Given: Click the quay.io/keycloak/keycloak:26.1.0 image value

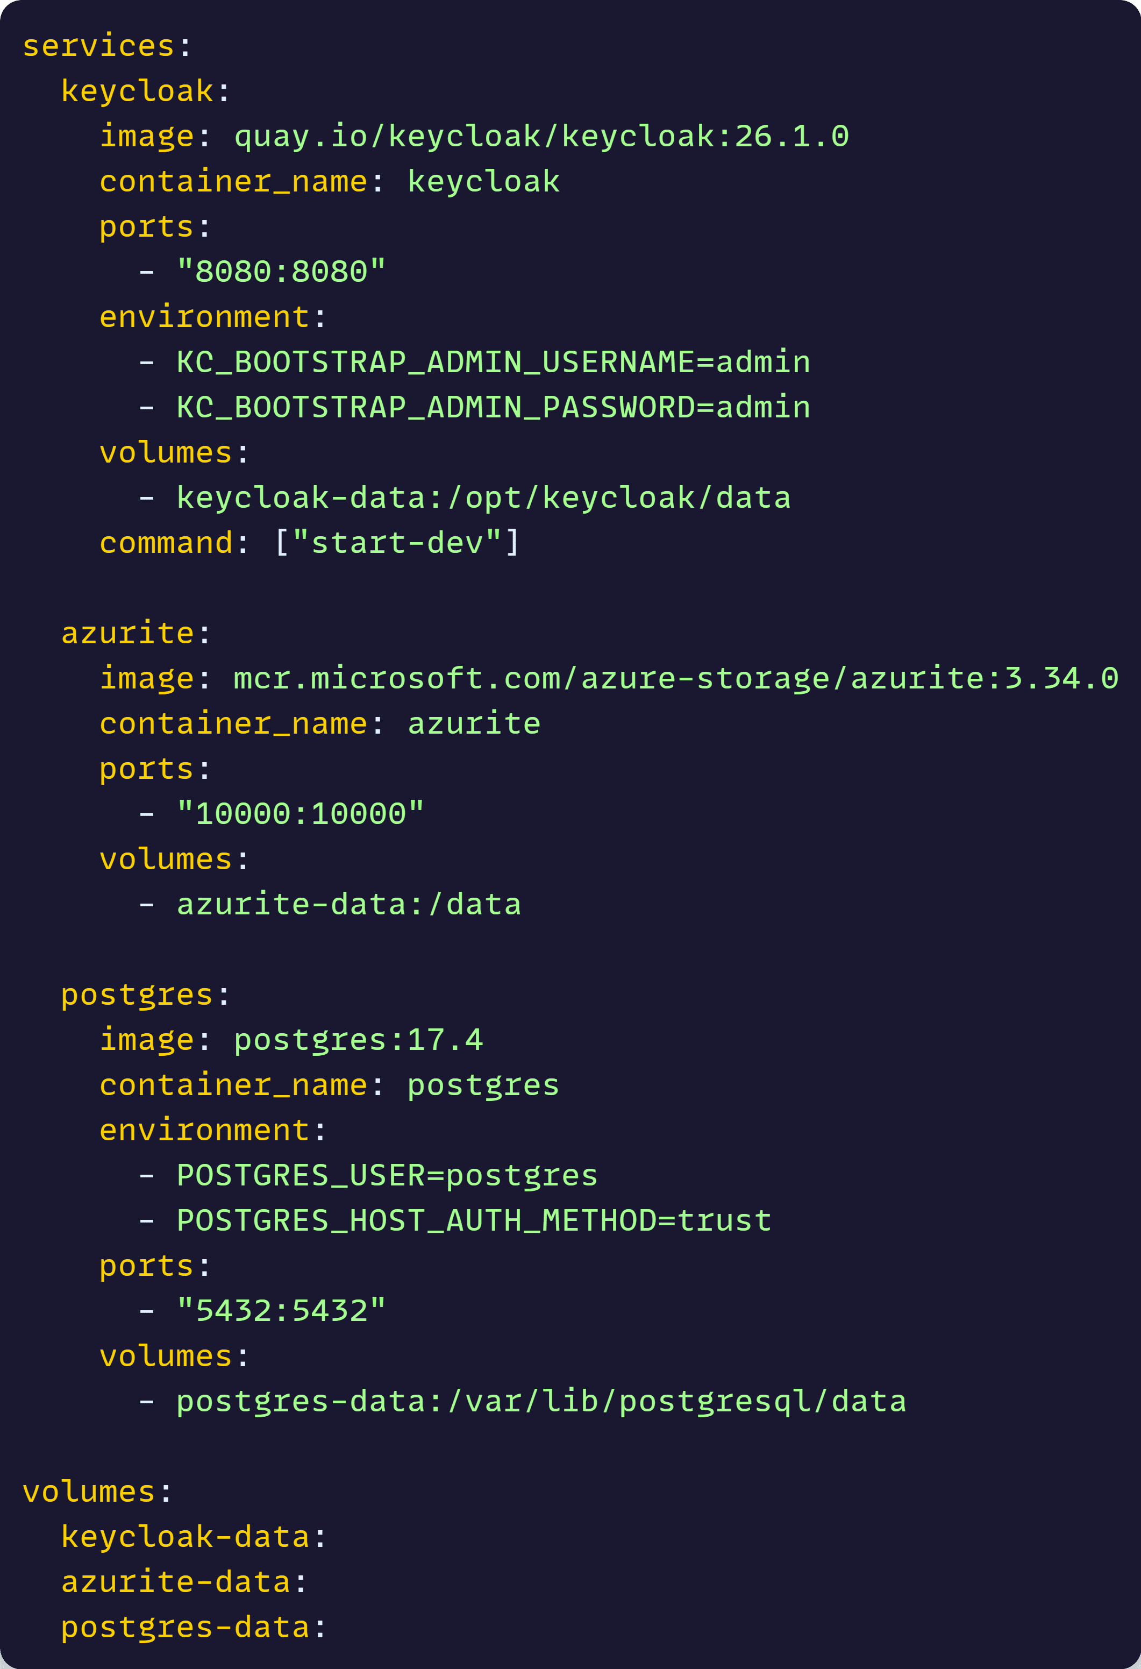Looking at the screenshot, I should coord(541,137).
